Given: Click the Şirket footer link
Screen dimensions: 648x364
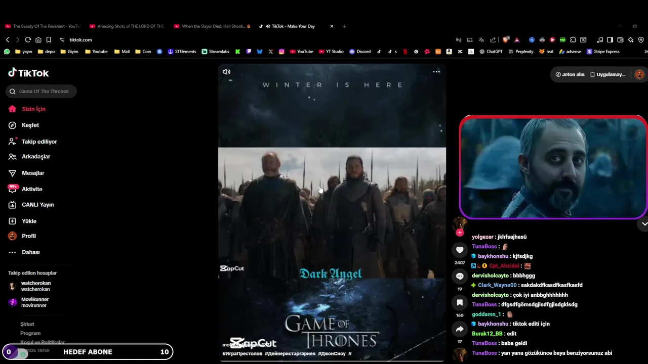Looking at the screenshot, I should 27,324.
